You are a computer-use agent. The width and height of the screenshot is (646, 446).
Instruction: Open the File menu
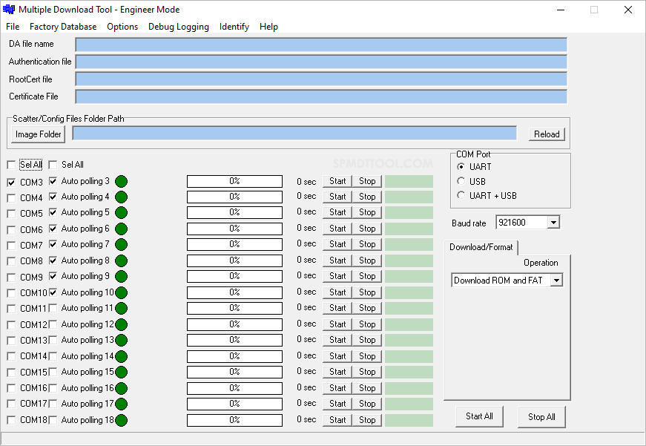(13, 27)
